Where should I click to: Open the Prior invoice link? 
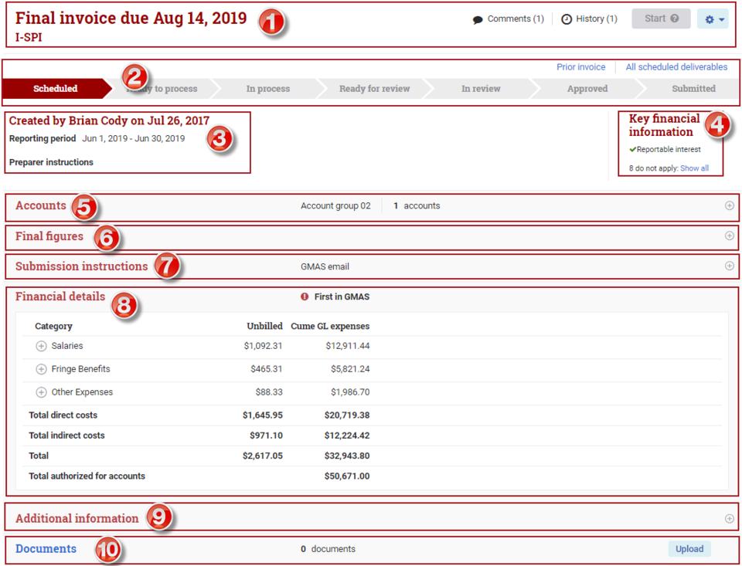(580, 67)
